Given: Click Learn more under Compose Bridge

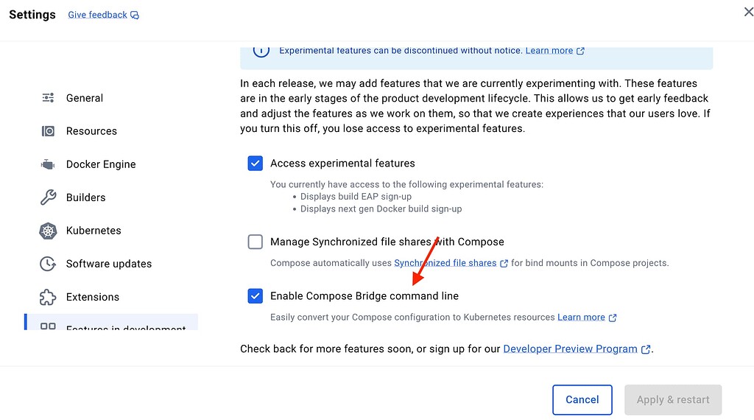Looking at the screenshot, I should (x=581, y=318).
